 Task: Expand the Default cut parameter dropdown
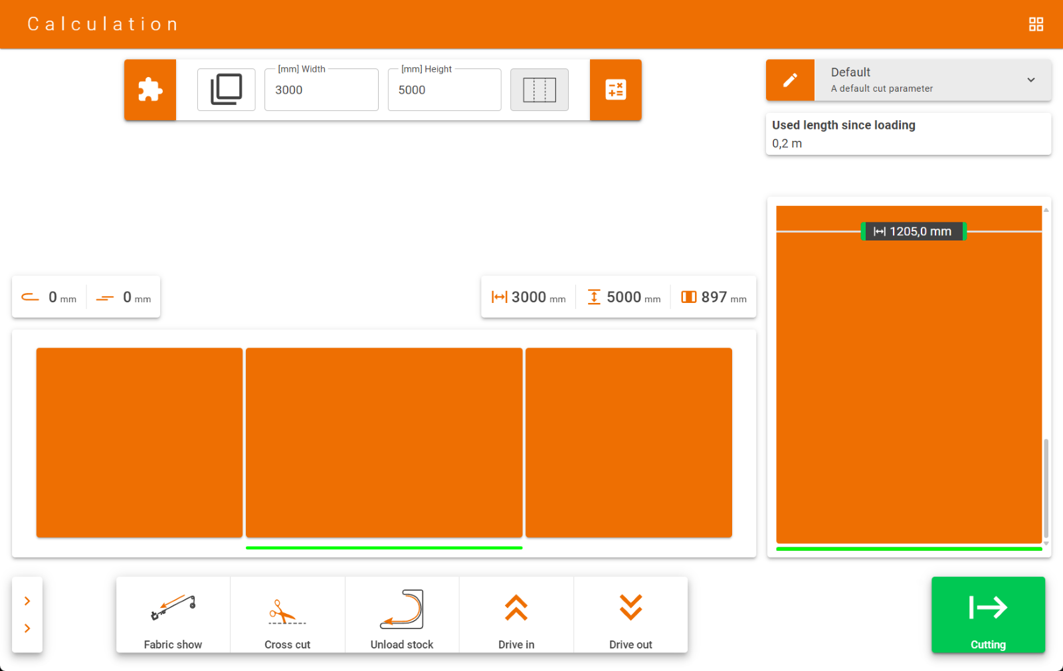point(1030,80)
